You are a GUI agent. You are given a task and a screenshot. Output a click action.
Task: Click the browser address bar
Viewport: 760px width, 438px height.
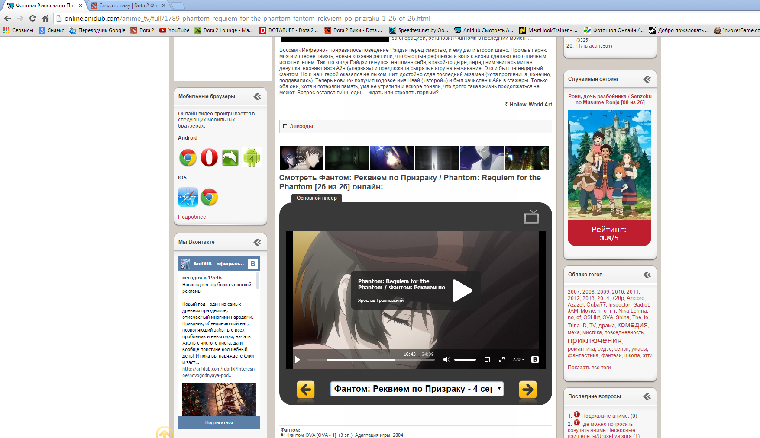point(407,19)
